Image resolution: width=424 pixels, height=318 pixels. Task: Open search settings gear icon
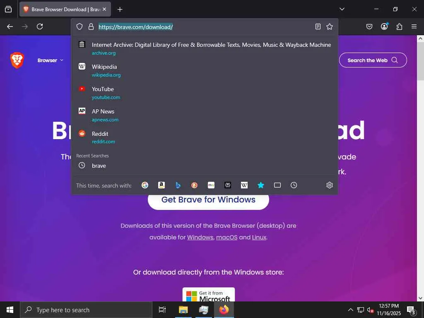click(x=329, y=185)
